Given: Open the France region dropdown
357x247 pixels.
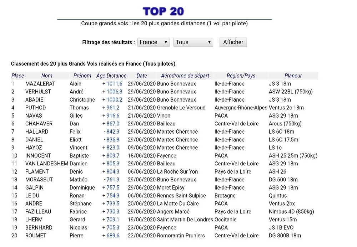Looking at the screenshot, I should 154,42.
